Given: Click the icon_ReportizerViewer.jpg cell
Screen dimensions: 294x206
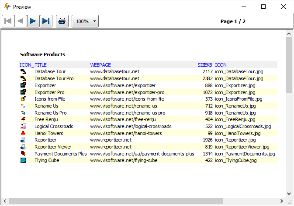Looking at the screenshot, I should pos(242,147).
